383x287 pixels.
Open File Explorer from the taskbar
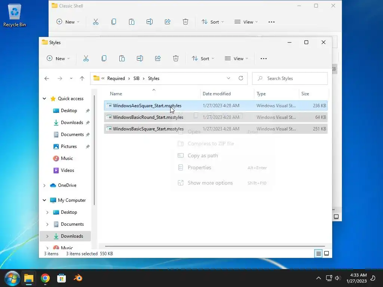(28, 278)
